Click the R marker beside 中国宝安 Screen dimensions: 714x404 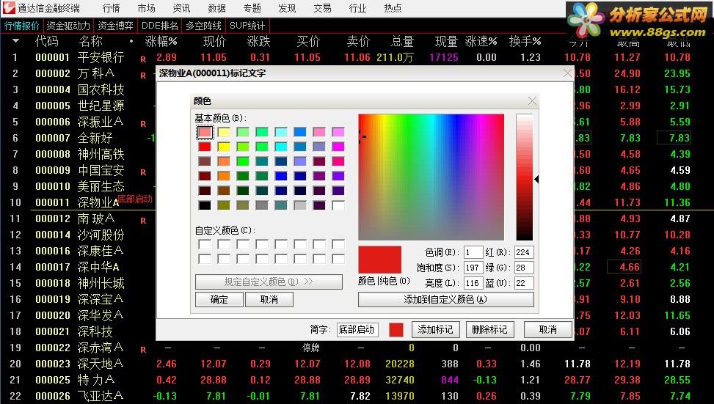(x=143, y=172)
